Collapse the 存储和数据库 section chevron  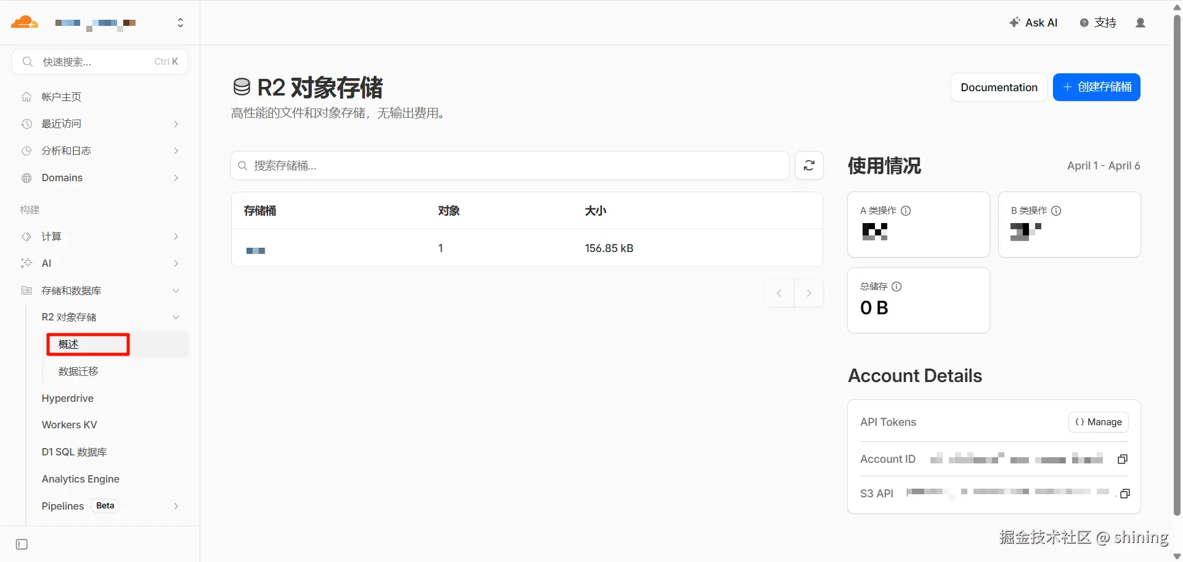pos(176,290)
